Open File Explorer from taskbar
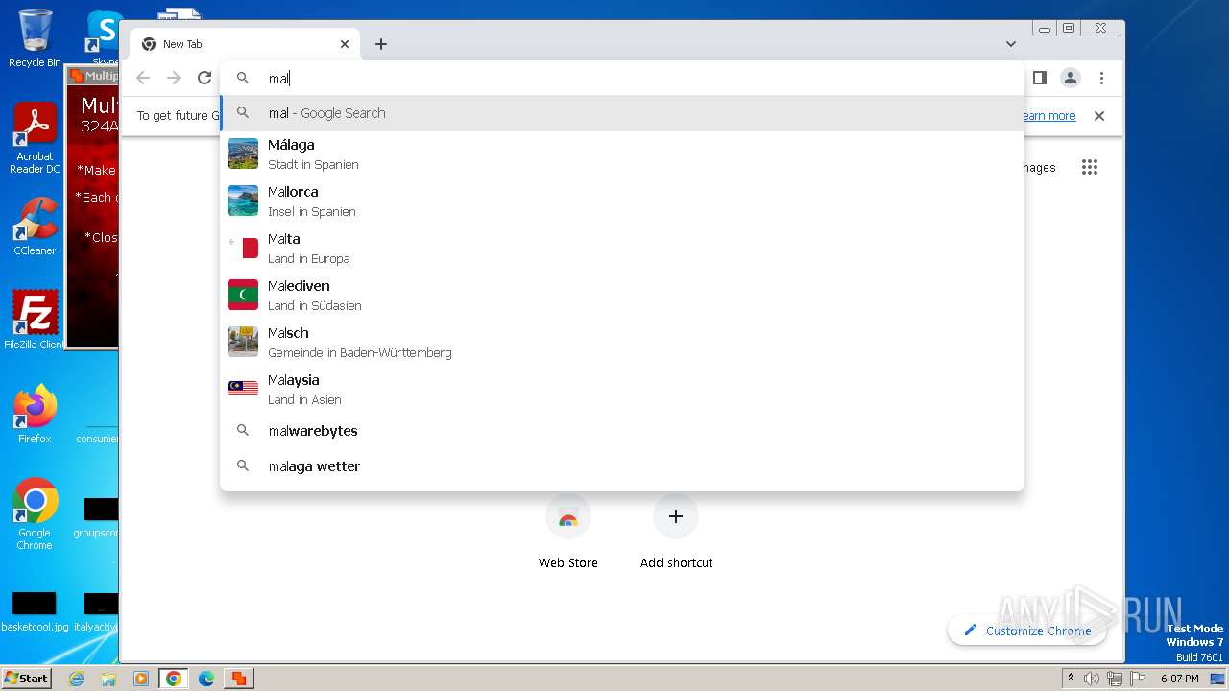 point(108,679)
